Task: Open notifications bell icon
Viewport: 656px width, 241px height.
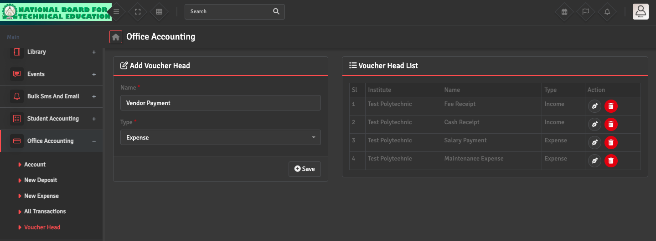Action: pyautogui.click(x=607, y=12)
